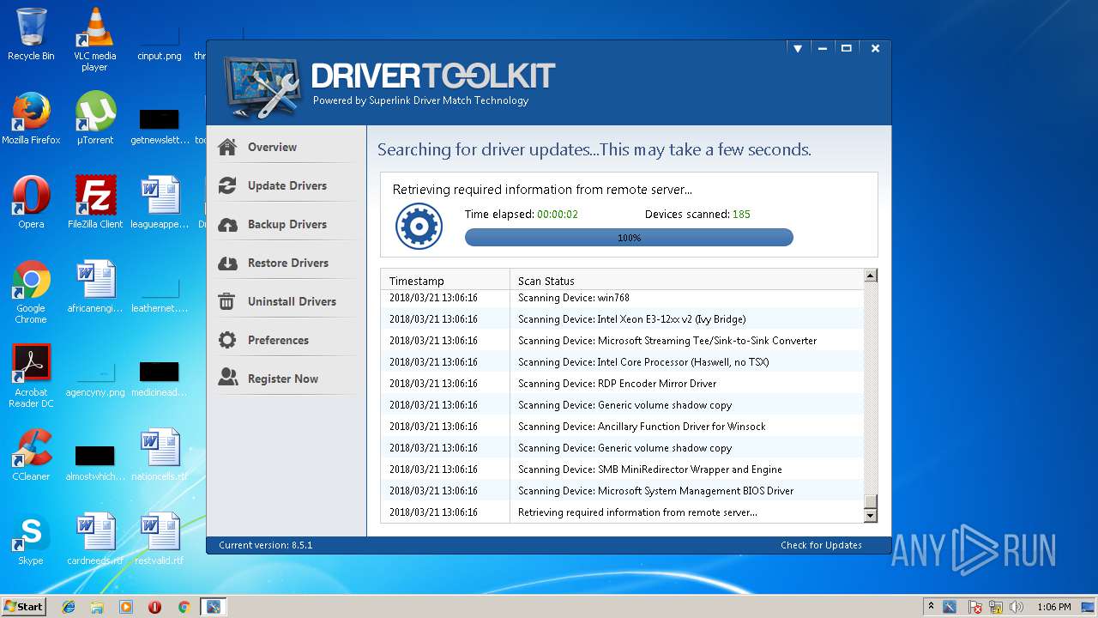Open Windows Explorer folder in taskbar
1098x618 pixels.
pyautogui.click(x=97, y=607)
